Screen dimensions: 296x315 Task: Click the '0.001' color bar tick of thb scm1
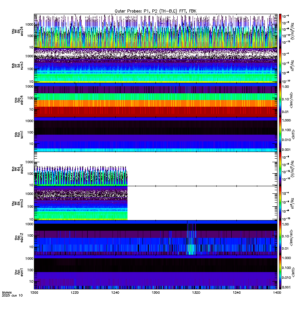pos(287,150)
